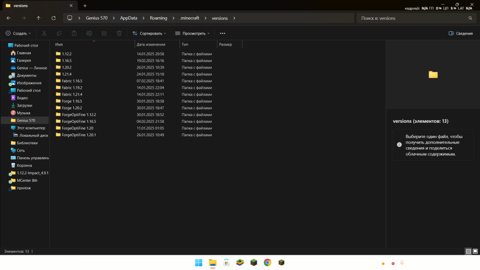The width and height of the screenshot is (480, 270).
Task: Go back with the left arrow button
Action: (9, 18)
